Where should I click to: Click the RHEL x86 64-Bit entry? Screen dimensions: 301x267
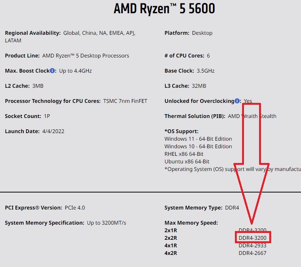pyautogui.click(x=184, y=154)
